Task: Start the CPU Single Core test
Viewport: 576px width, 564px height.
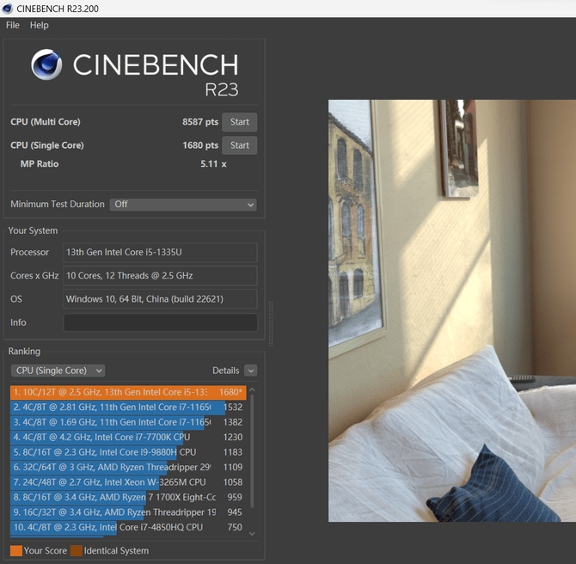Action: click(x=239, y=145)
